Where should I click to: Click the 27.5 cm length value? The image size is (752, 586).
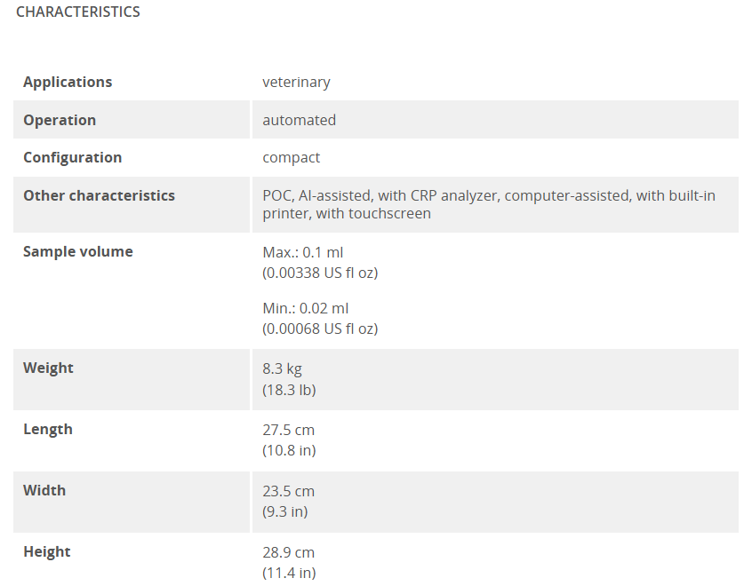[288, 431]
